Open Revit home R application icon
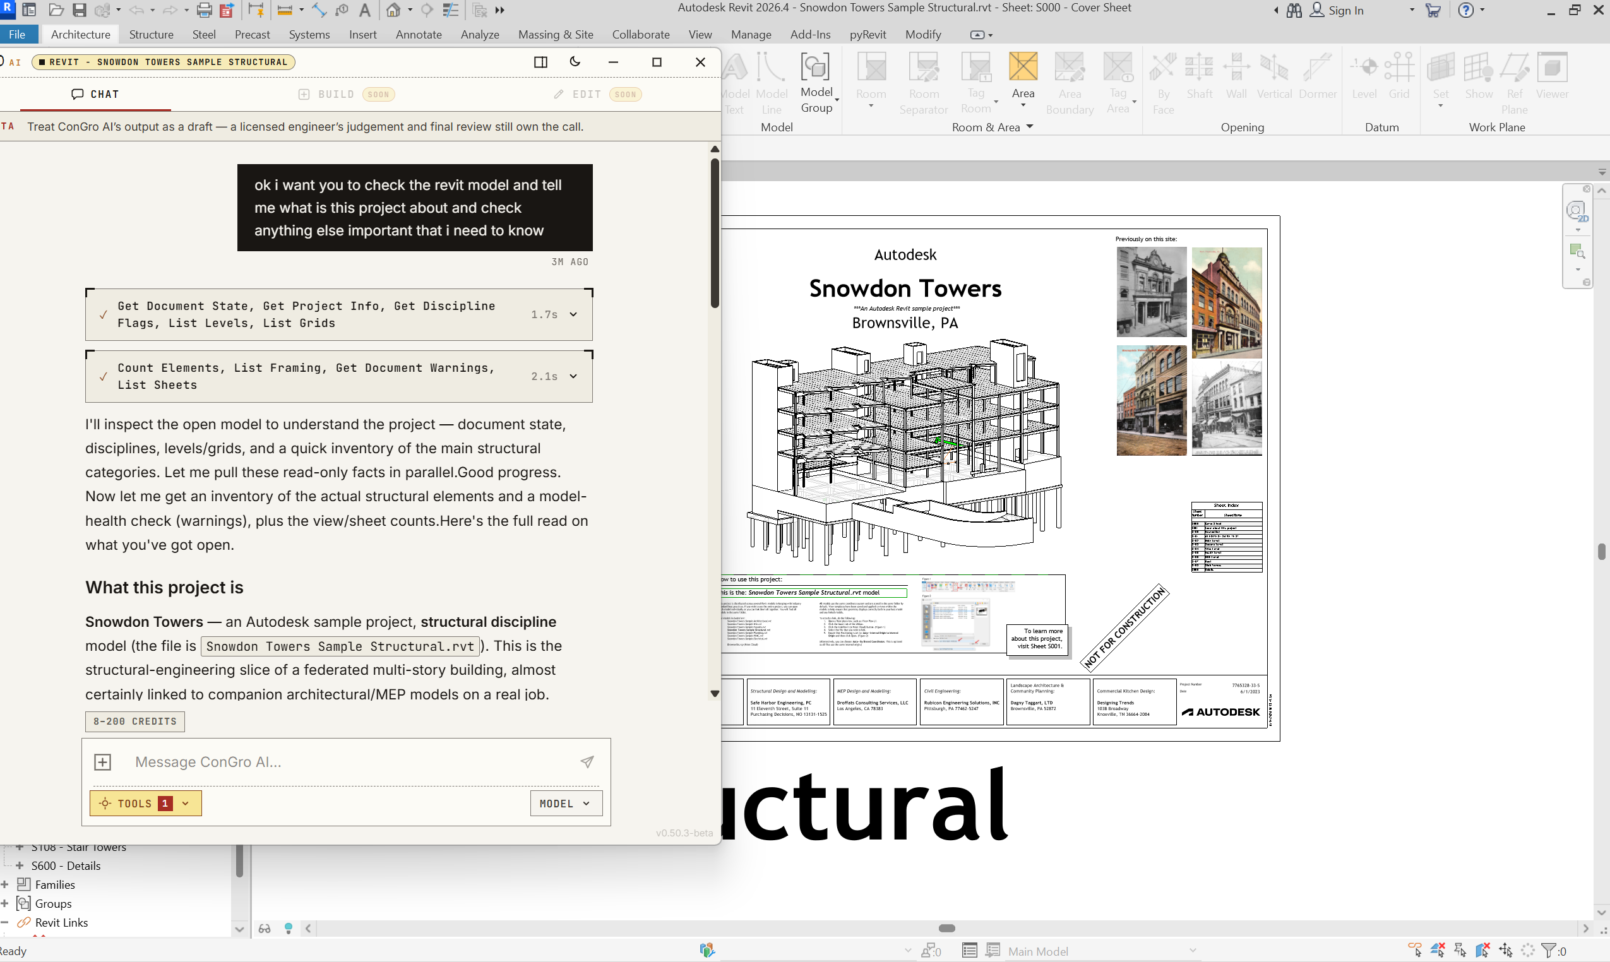Image resolution: width=1610 pixels, height=962 pixels. click(x=6, y=9)
